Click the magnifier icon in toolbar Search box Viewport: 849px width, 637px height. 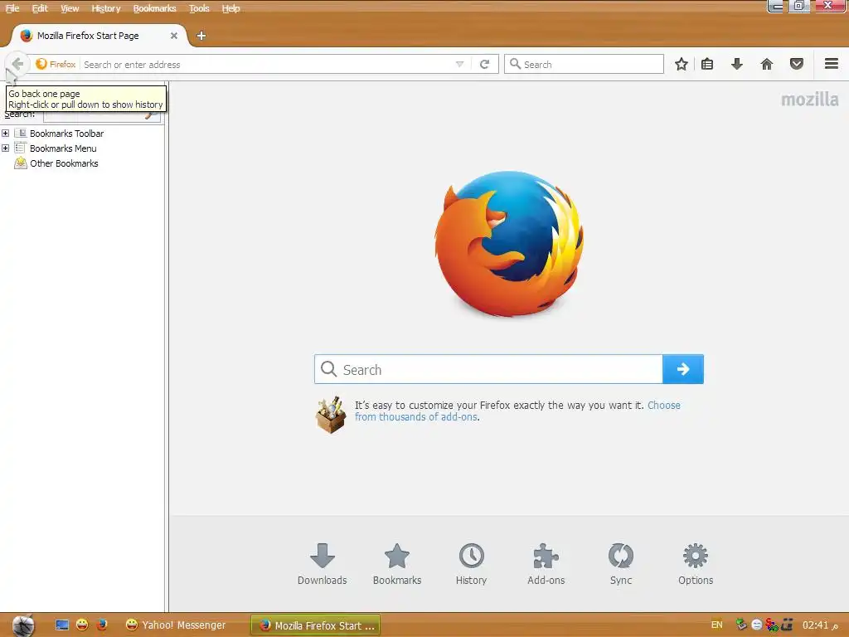[x=515, y=64]
